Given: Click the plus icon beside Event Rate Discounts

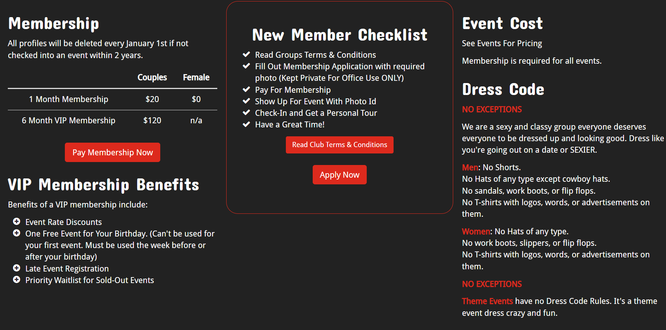Looking at the screenshot, I should click(16, 221).
